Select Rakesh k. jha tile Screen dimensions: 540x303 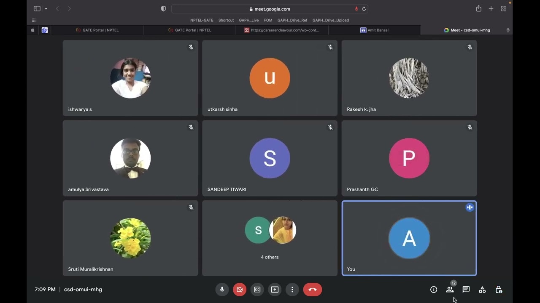[409, 78]
